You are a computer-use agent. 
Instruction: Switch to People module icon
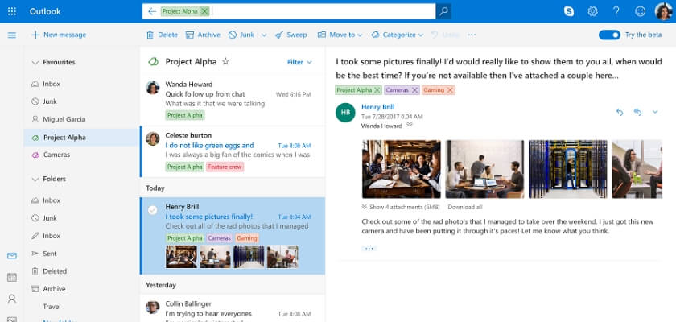[12, 299]
